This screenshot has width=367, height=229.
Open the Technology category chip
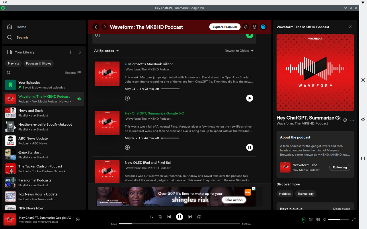[x=305, y=194]
